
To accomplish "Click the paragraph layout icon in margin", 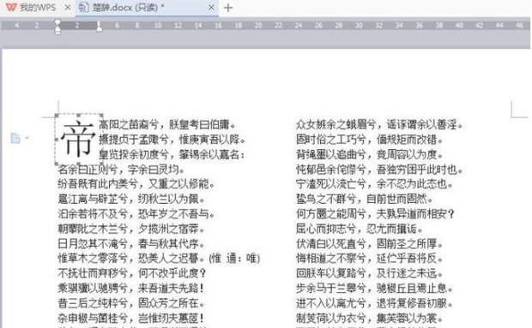I will pos(15,138).
